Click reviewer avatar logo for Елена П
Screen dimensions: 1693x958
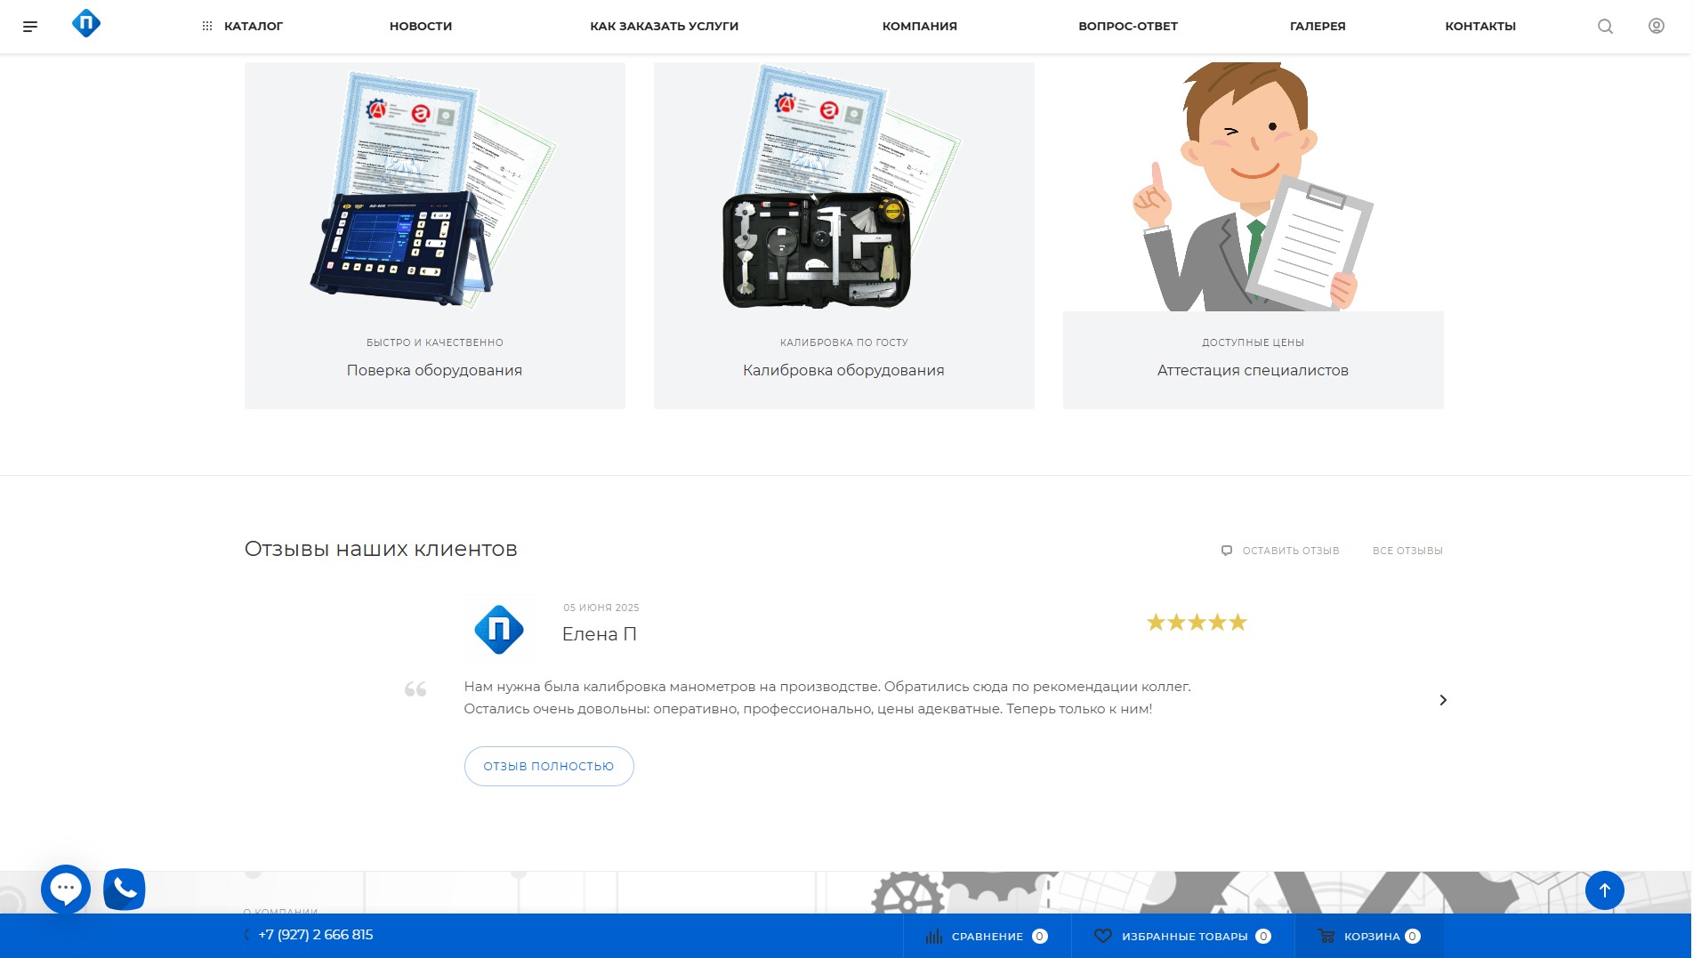(499, 630)
